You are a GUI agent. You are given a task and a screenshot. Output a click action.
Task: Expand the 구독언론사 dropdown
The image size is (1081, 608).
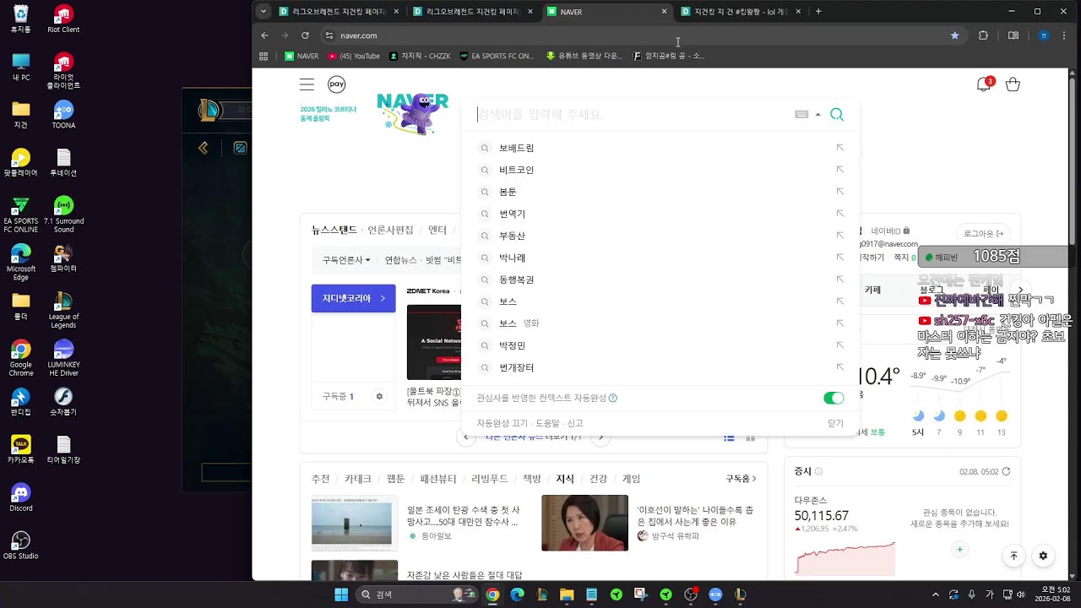(346, 260)
